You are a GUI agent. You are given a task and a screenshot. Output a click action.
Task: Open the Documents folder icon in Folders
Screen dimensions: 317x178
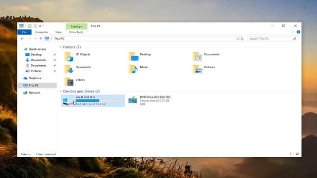pyautogui.click(x=197, y=57)
